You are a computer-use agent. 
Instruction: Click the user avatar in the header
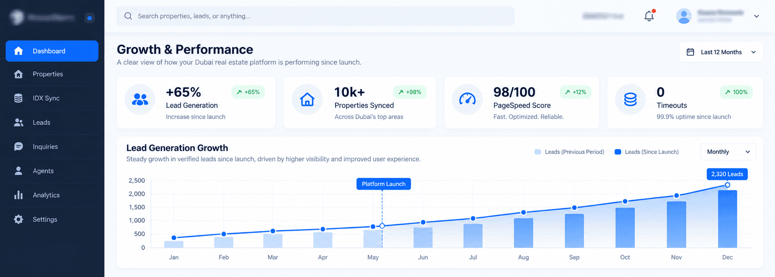coord(683,16)
